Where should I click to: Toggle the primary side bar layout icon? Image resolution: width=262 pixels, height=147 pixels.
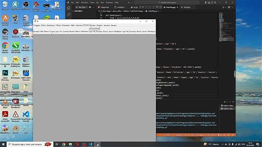206,2
